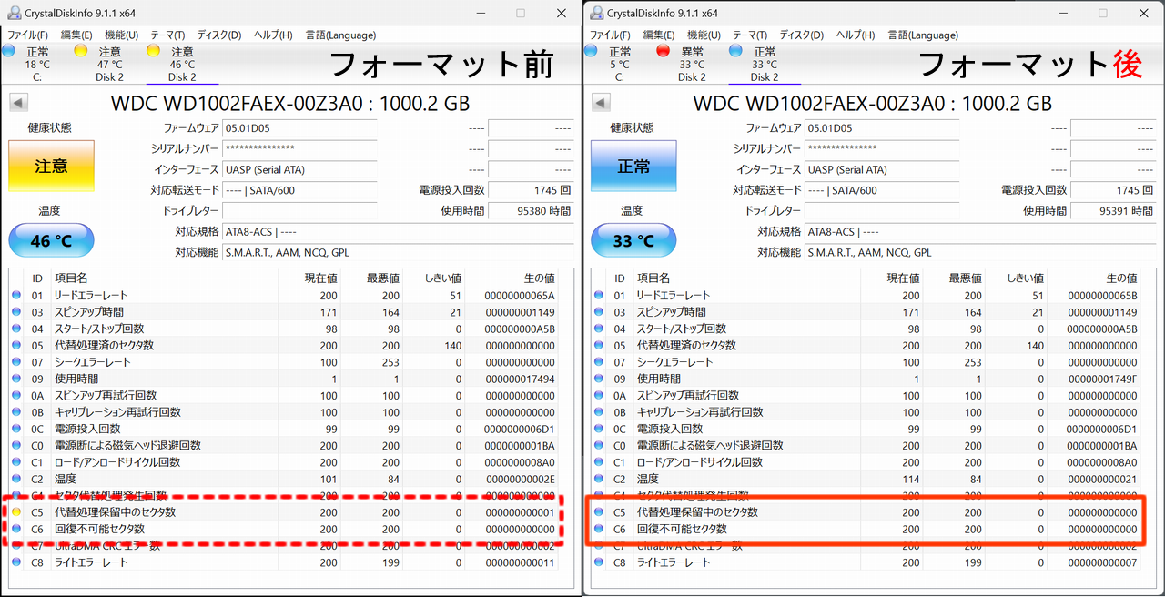Open ファイル(F) menu in left window
The width and height of the screenshot is (1165, 597).
tap(27, 35)
